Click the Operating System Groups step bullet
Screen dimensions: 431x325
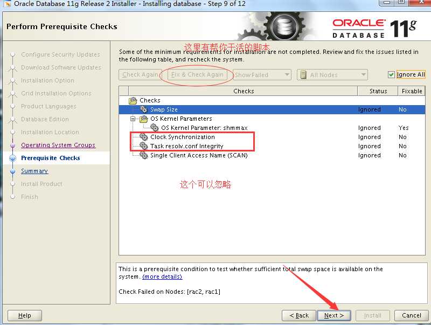12,145
